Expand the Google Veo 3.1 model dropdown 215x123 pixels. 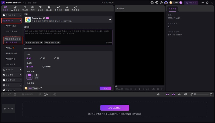pos(110,20)
